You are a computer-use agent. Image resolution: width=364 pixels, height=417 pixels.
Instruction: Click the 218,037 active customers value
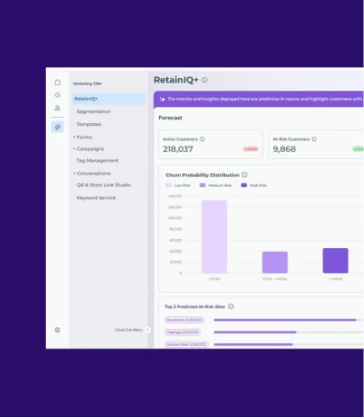tap(178, 149)
